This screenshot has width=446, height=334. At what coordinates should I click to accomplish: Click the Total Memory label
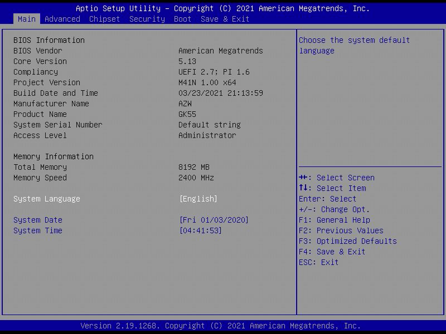(x=40, y=167)
